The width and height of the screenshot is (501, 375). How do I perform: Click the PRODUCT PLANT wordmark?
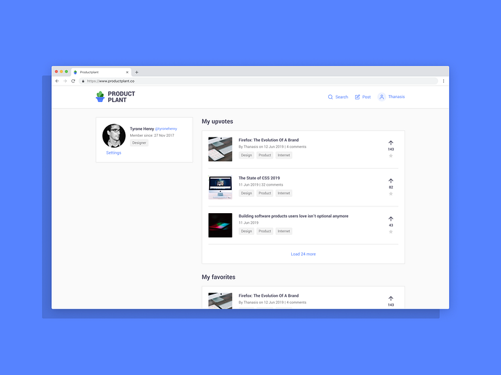(121, 97)
